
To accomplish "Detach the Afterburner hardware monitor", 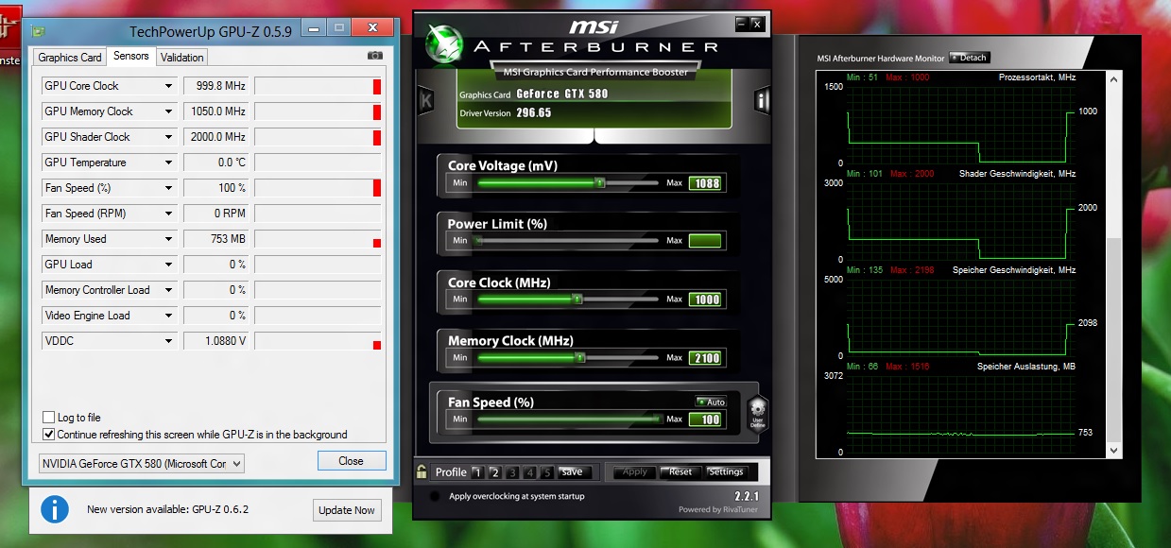I will pos(970,57).
